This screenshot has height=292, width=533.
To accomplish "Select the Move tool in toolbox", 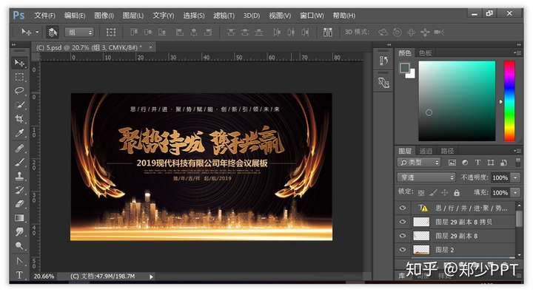I will coord(19,63).
